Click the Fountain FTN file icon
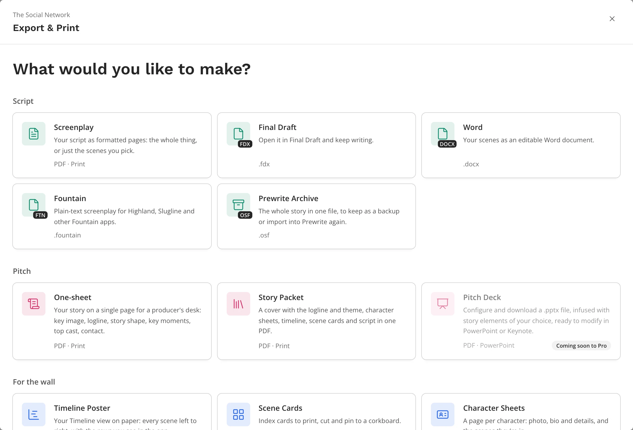This screenshot has height=430, width=633. 33,205
